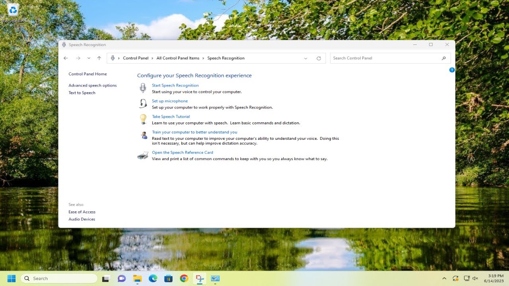
Task: Launch File Explorer from the taskbar
Action: tap(137, 278)
